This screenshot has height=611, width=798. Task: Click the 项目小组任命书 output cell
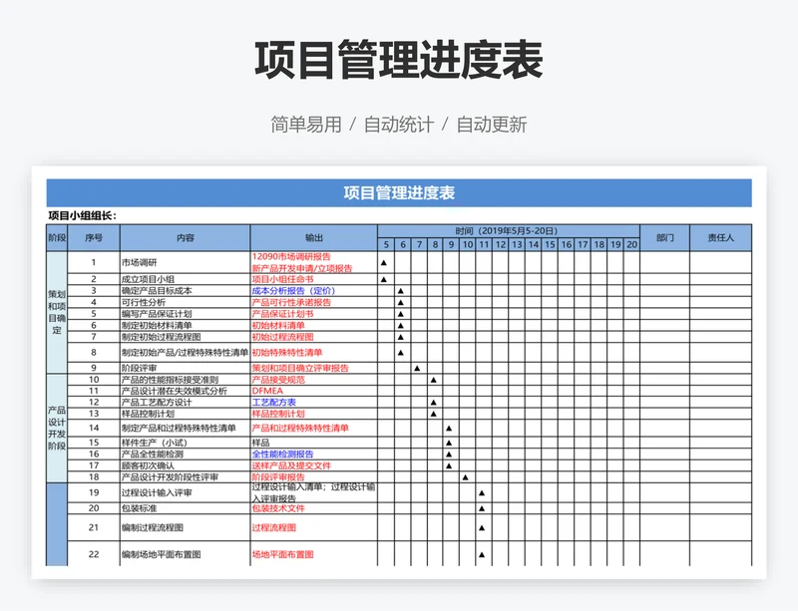tap(314, 279)
